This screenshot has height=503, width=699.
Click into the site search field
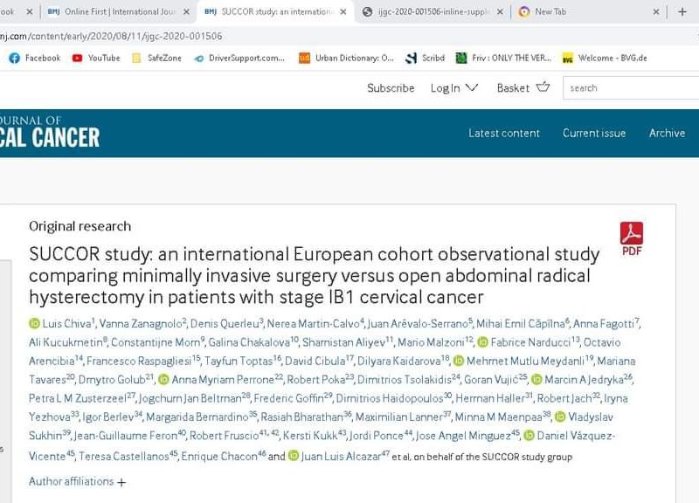631,87
